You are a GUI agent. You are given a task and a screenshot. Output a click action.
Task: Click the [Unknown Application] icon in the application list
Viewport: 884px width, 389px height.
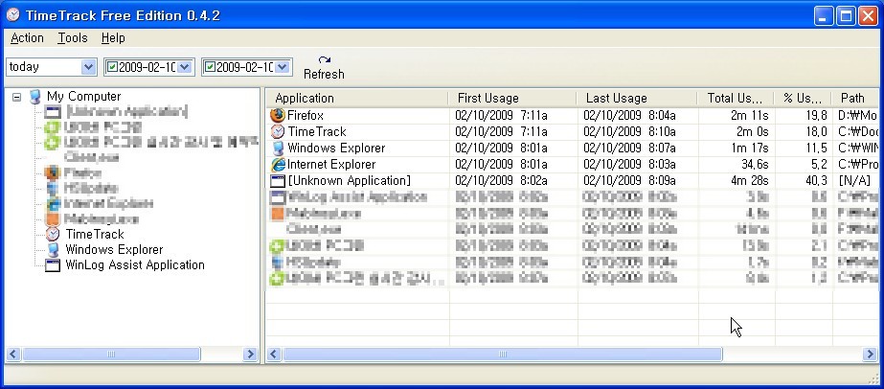[278, 181]
